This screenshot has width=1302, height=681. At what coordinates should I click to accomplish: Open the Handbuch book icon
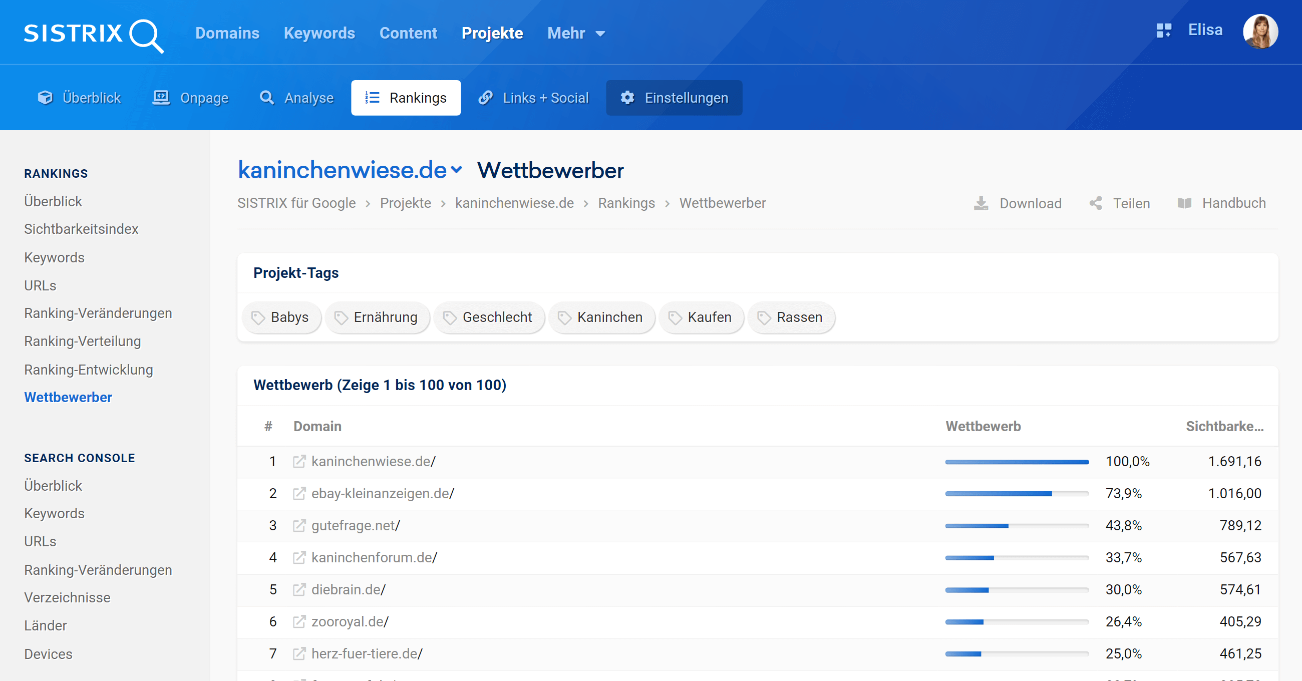[1184, 203]
